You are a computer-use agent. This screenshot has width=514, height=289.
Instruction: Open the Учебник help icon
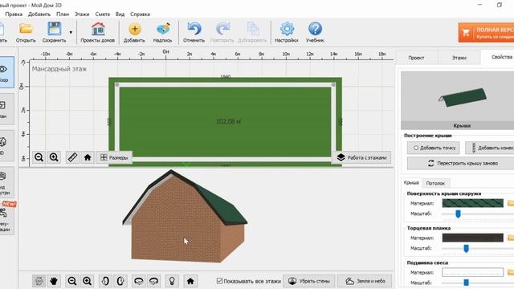(x=315, y=32)
